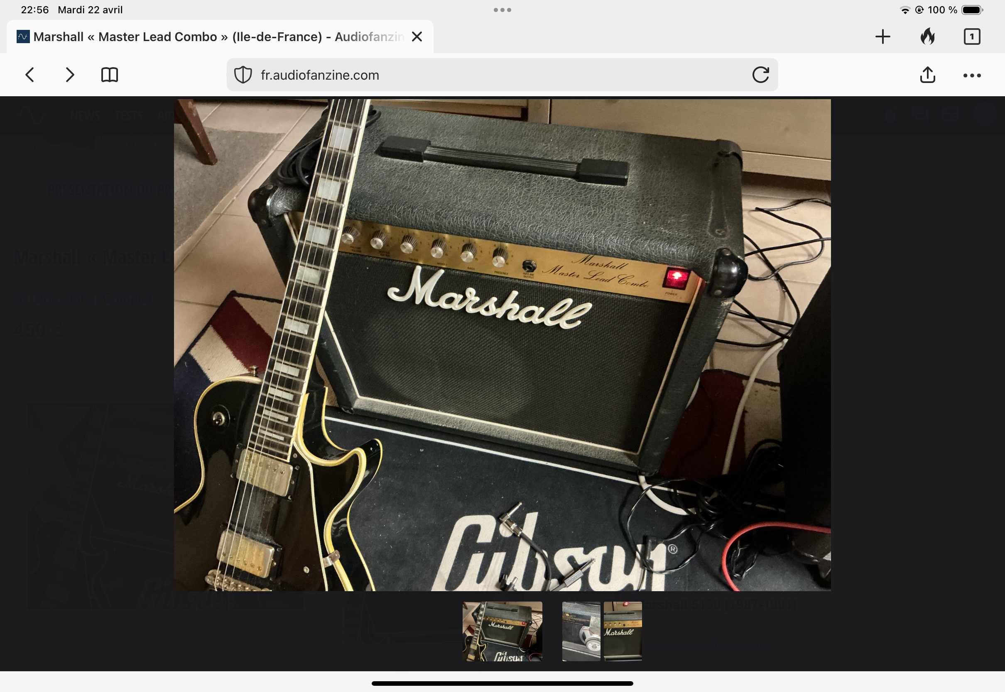
Task: Tap the three dots multitasking control at top
Action: [x=502, y=10]
